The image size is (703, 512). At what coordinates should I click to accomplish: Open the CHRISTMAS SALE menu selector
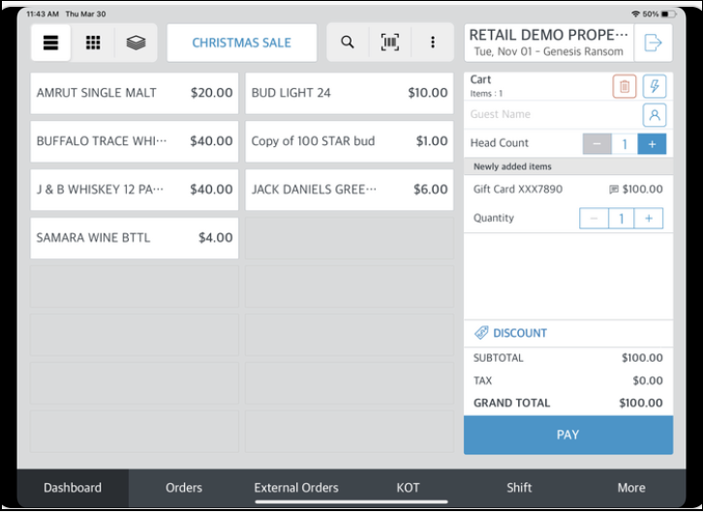tap(241, 43)
